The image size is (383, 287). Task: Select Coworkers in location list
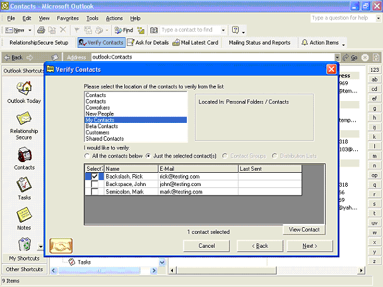click(136, 108)
